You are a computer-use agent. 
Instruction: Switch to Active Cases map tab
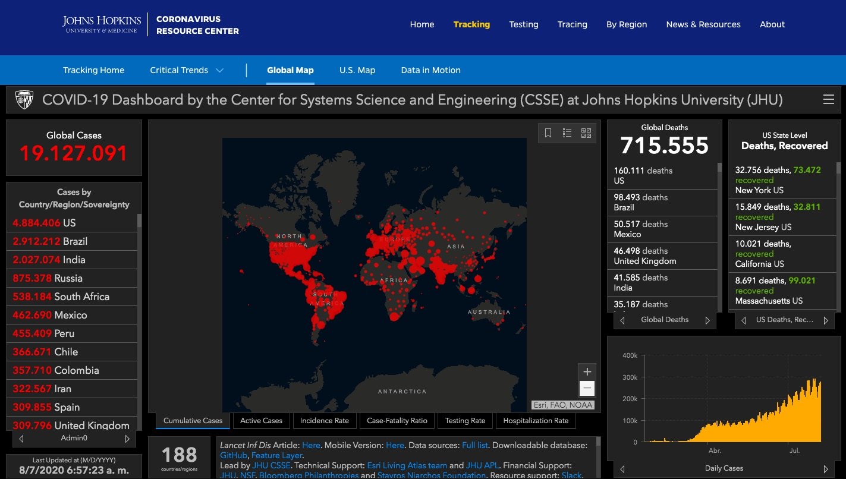coord(262,421)
